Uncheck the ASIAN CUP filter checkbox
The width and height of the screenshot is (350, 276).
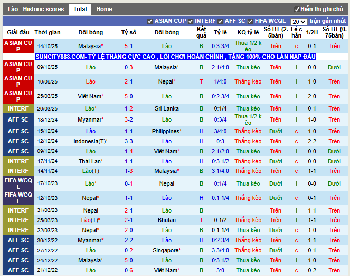point(150,21)
